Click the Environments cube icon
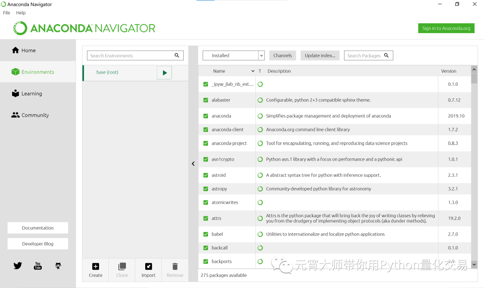Image resolution: width=484 pixels, height=288 pixels. (15, 72)
